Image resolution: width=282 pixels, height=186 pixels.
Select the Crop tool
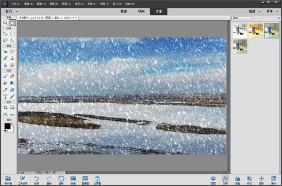(x=5, y=108)
